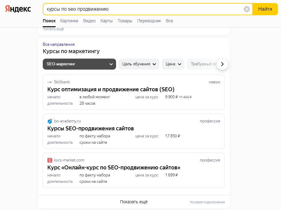Click the Найти search button
The width and height of the screenshot is (281, 210).
click(265, 9)
